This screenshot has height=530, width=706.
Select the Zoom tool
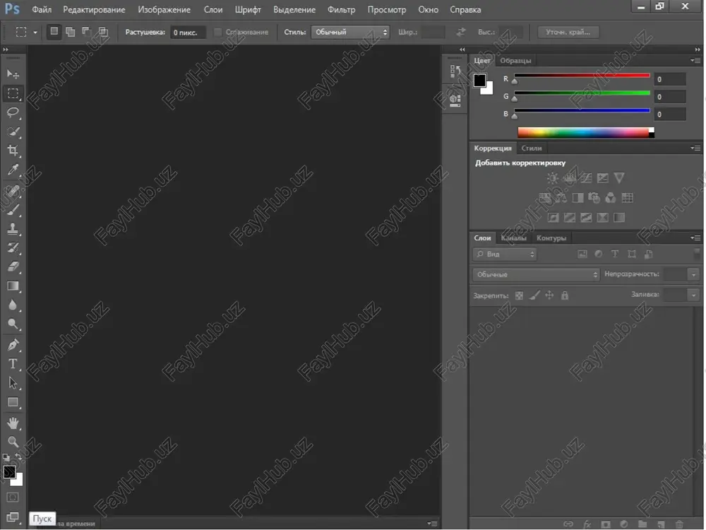point(13,442)
